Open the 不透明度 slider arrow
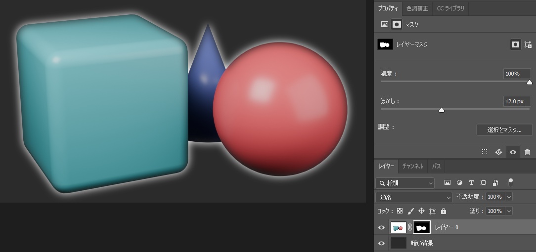Image resolution: width=536 pixels, height=252 pixels. 509,197
